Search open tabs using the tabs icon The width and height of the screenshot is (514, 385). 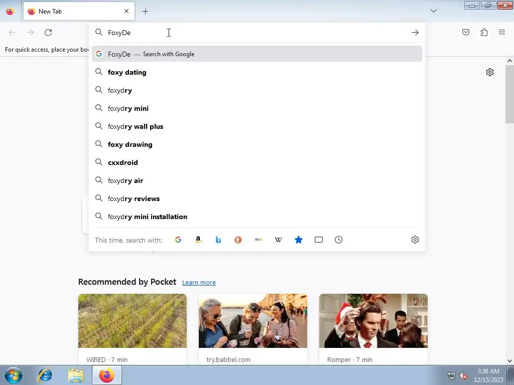(319, 240)
